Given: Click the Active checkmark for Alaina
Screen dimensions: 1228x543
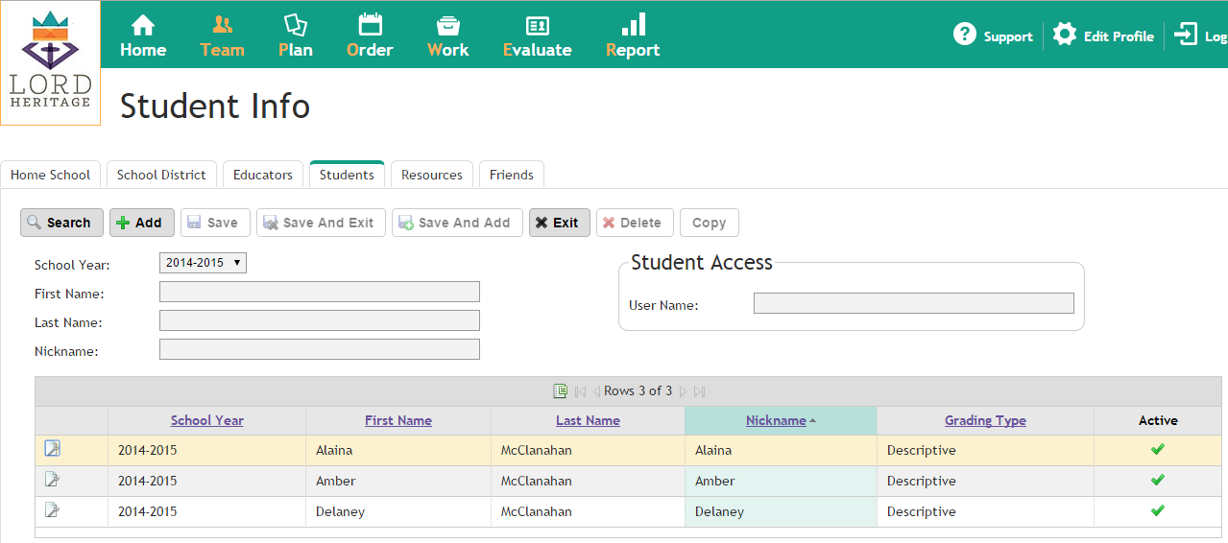Looking at the screenshot, I should pyautogui.click(x=1157, y=449).
